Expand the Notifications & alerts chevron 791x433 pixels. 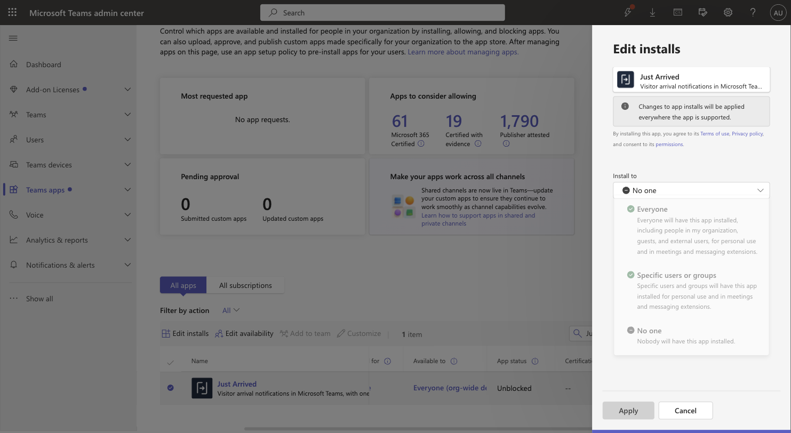tap(127, 265)
